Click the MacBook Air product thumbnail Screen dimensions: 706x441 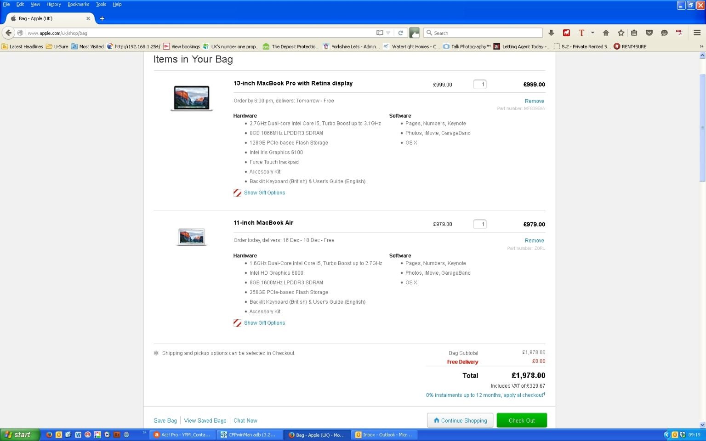192,237
